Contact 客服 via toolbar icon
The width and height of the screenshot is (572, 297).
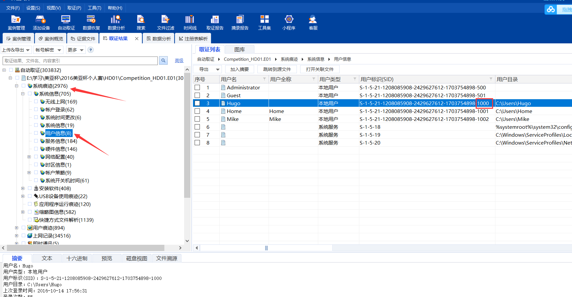point(313,23)
